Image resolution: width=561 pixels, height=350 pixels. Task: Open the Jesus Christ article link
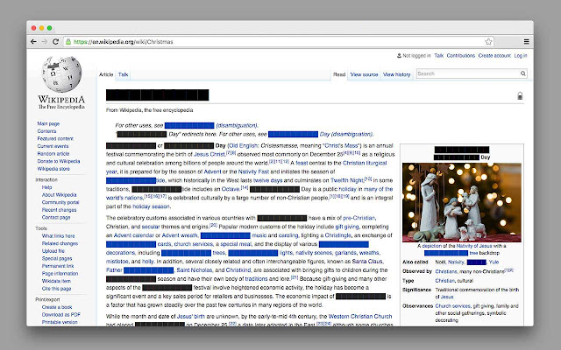coord(209,154)
